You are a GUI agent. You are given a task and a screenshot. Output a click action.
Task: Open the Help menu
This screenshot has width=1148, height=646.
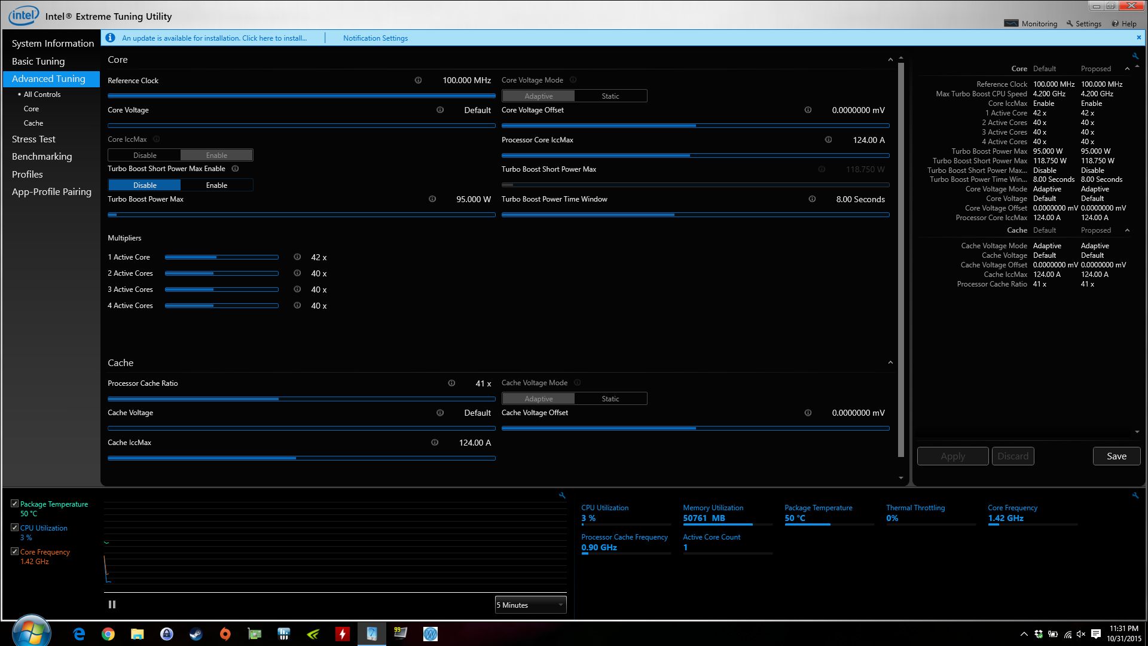1124,23
